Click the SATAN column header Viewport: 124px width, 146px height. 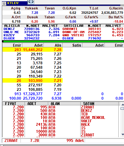[x=99, y=104]
